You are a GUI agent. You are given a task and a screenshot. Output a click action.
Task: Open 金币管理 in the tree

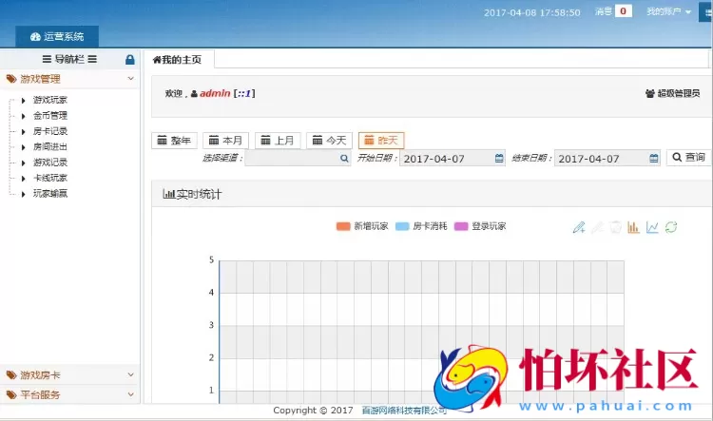click(x=50, y=116)
